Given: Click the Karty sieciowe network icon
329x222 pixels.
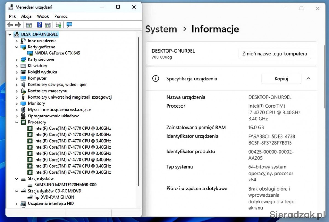Looking at the screenshot, I should click(x=23, y=60).
